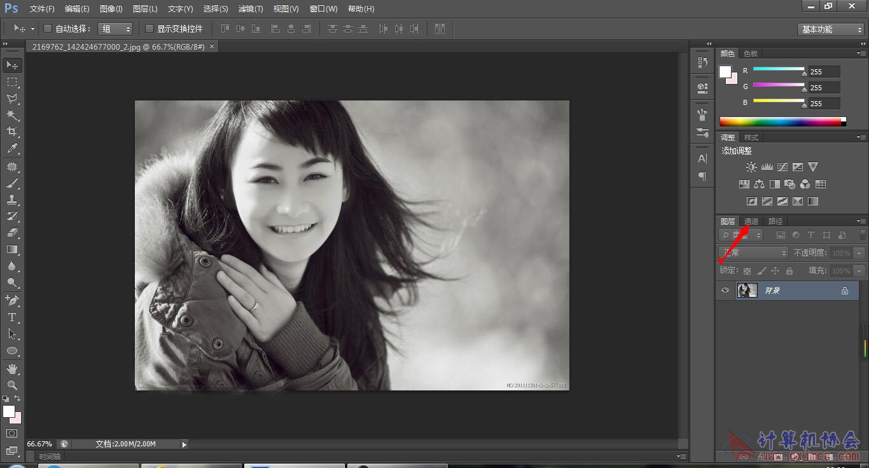This screenshot has height=468, width=869.
Task: Enable Show Transform Controls checkbox
Action: coord(149,29)
